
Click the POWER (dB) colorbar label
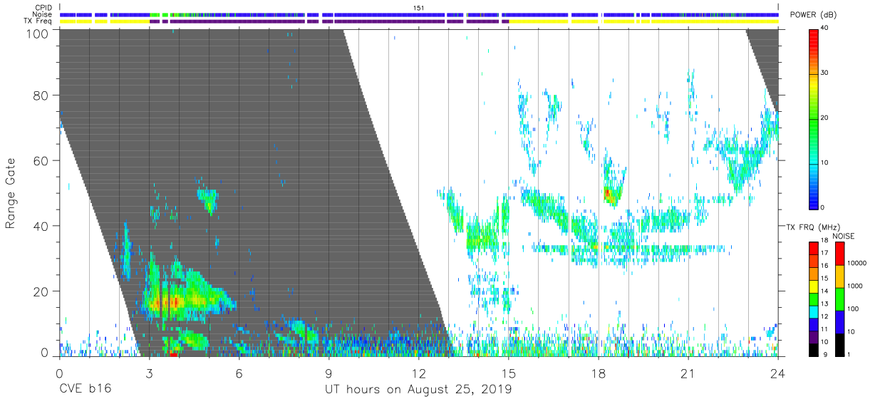813,14
